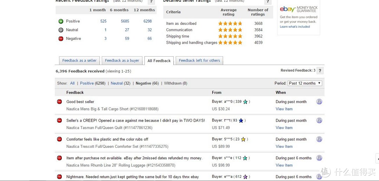Click five-star rating for Shipping and handling charges
This screenshot has height=181, width=379.
tap(230, 43)
